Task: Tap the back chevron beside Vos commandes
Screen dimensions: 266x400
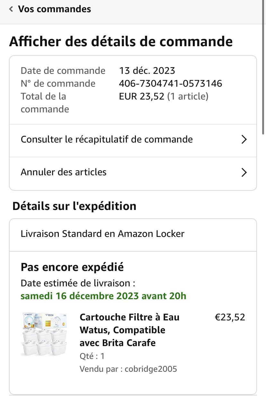Action: coord(11,9)
